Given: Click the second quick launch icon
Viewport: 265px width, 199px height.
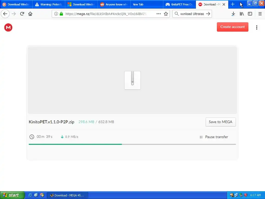Looking at the screenshot, I should [x=36, y=195].
